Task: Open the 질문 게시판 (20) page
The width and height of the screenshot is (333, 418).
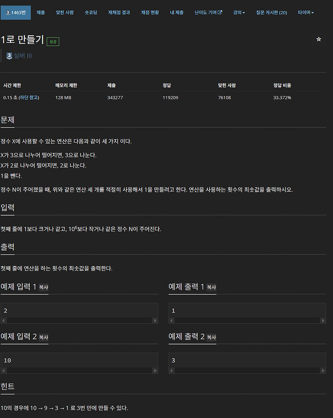Action: pos(271,12)
